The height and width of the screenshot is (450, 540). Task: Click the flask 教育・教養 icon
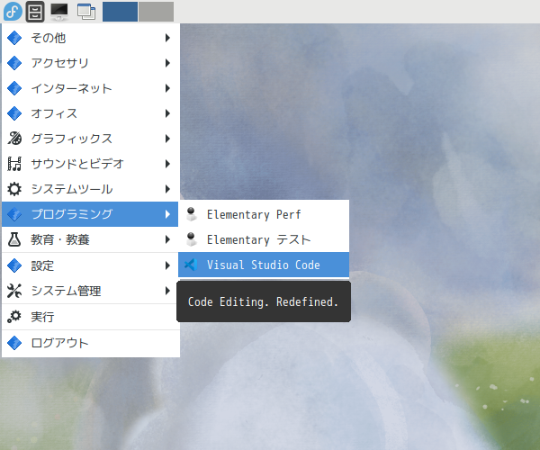click(14, 239)
